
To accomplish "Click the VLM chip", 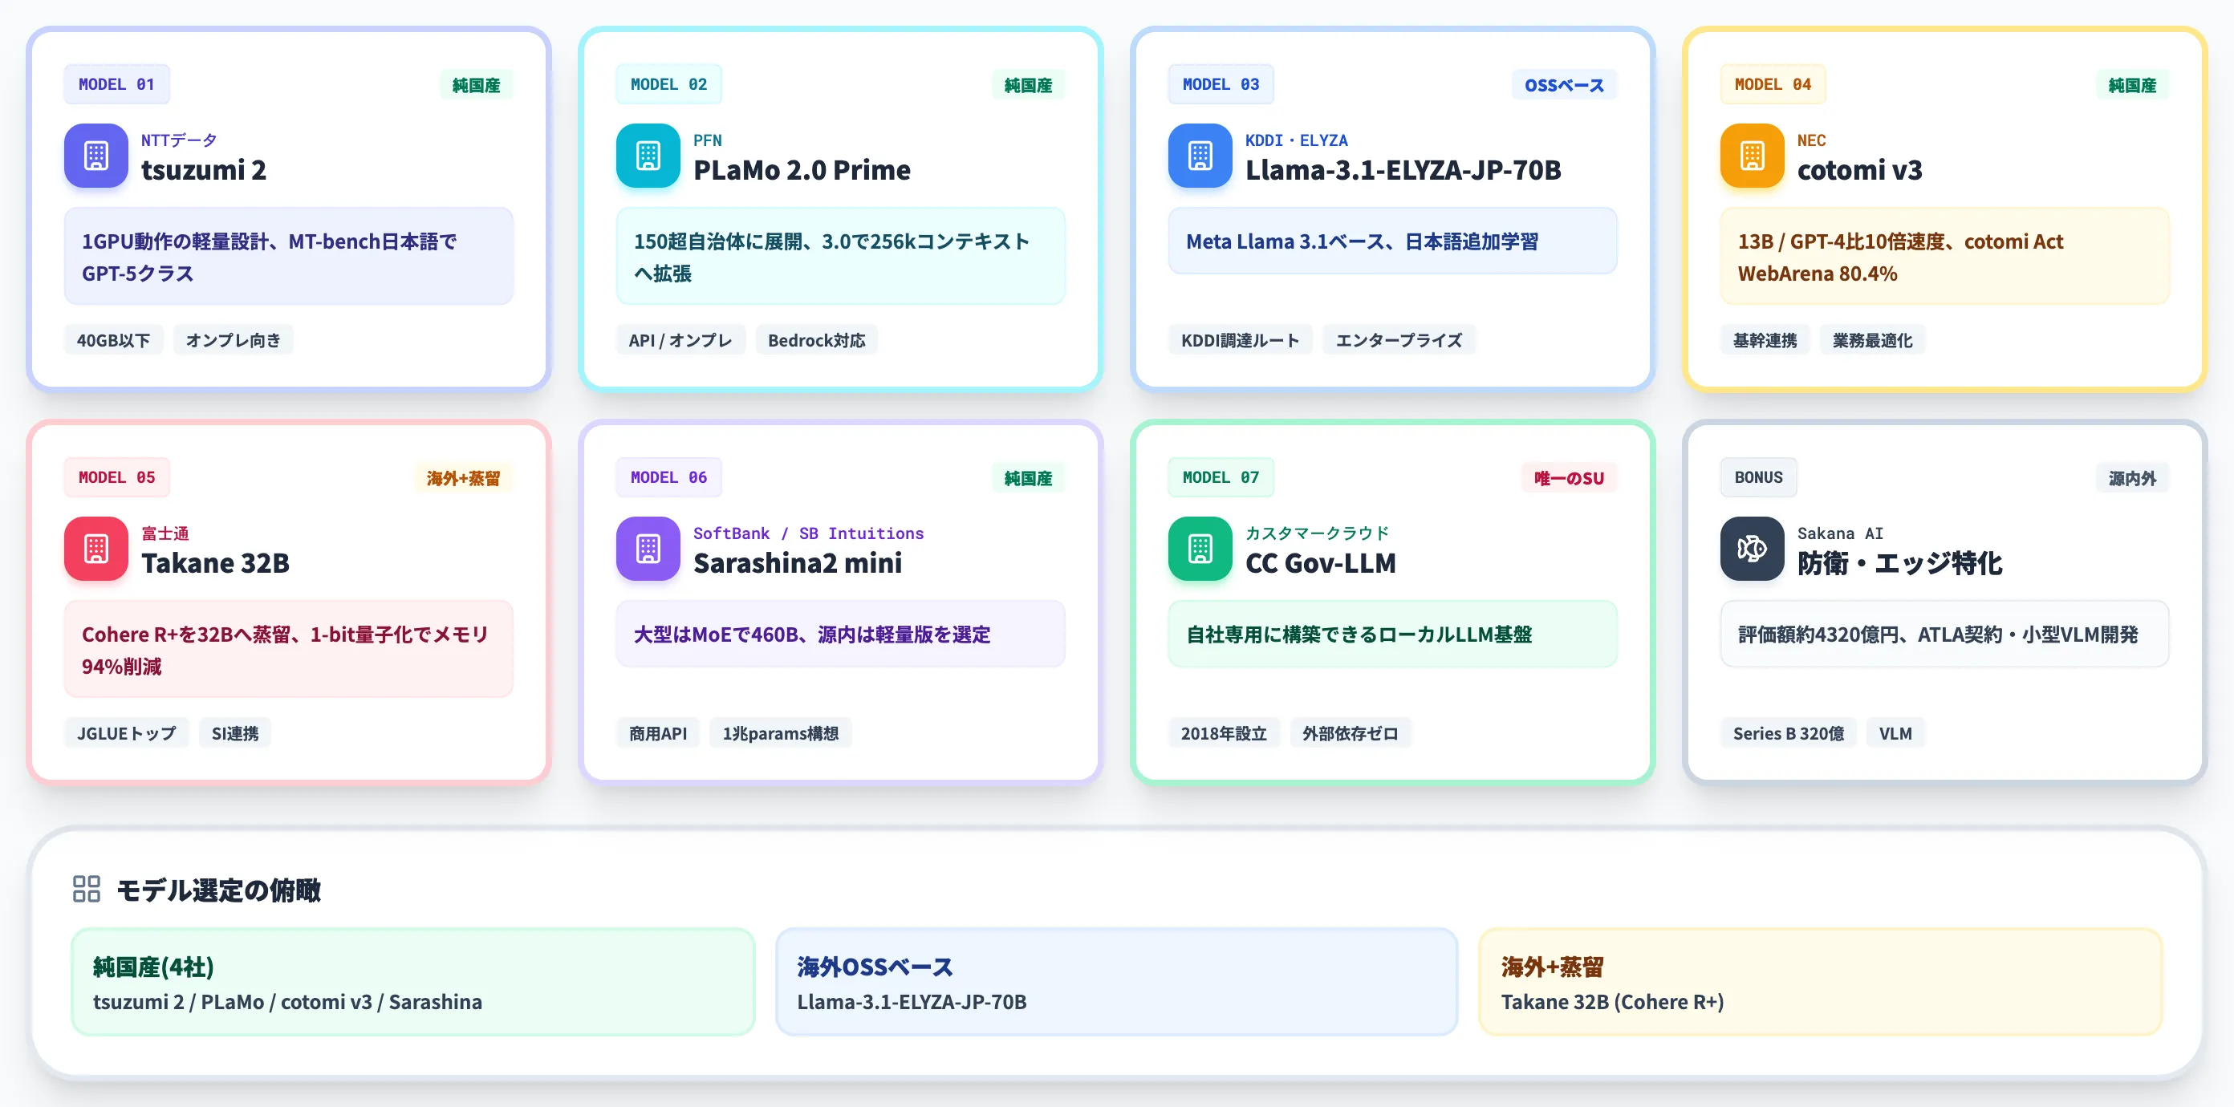I will click(1896, 732).
